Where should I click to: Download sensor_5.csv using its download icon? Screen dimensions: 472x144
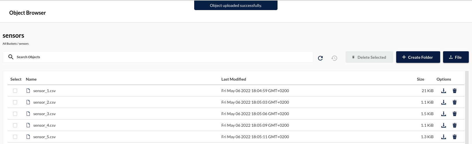pos(443,137)
